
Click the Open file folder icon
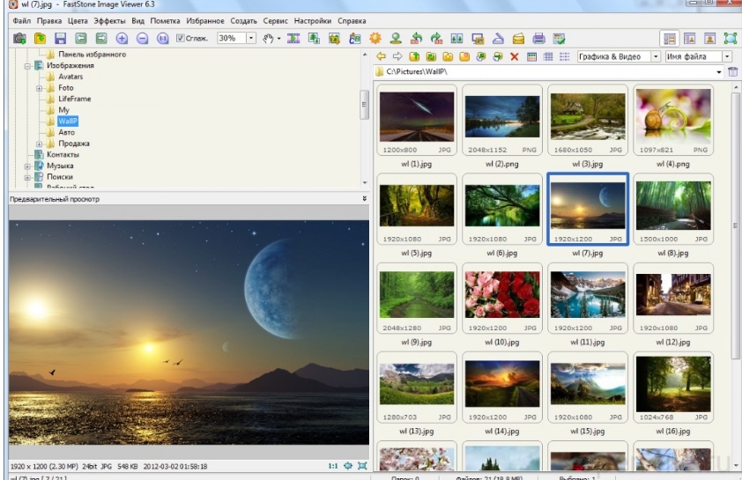coord(40,38)
